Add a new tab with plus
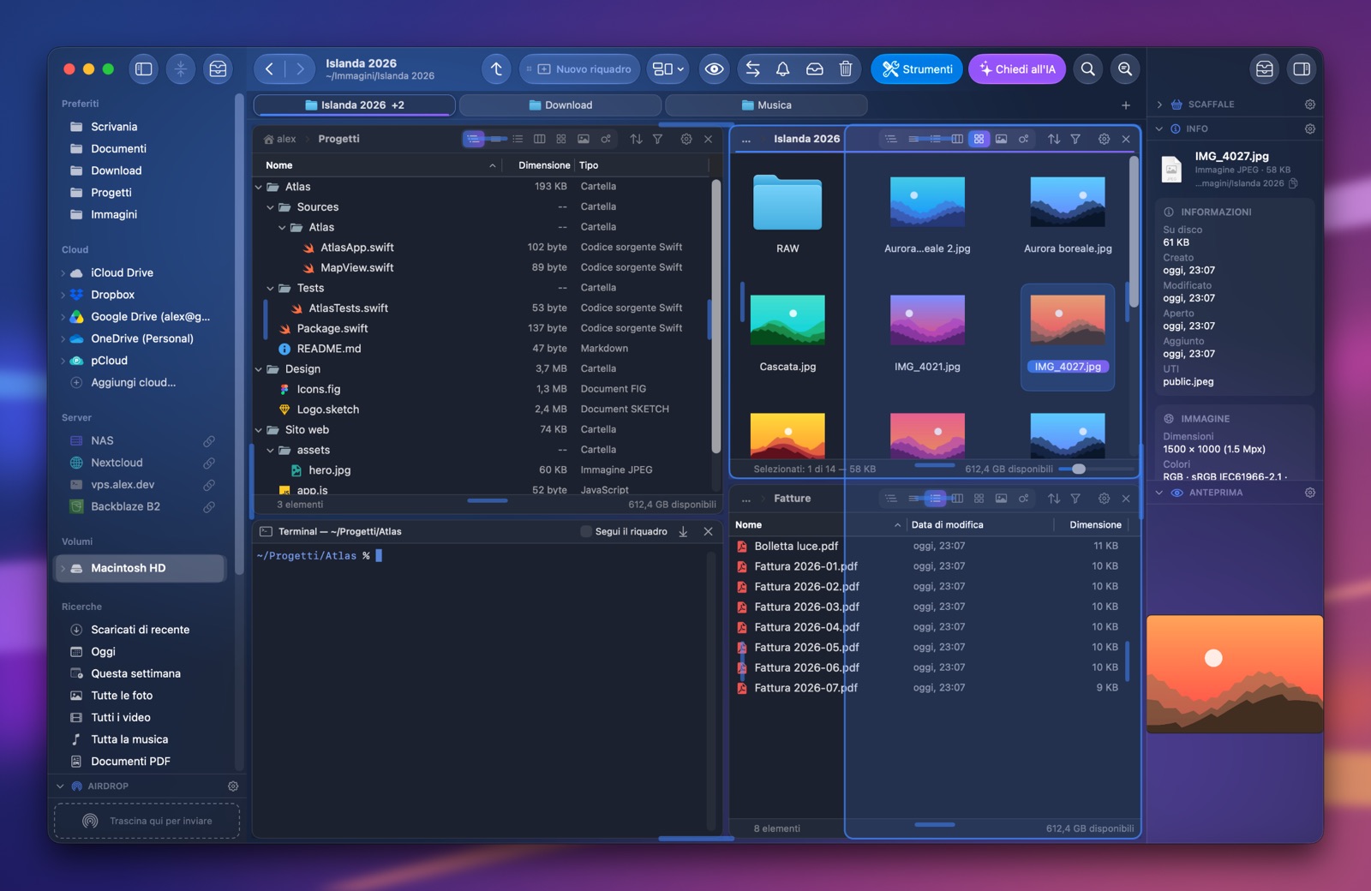Screen dimensions: 1371x891 tap(1126, 105)
